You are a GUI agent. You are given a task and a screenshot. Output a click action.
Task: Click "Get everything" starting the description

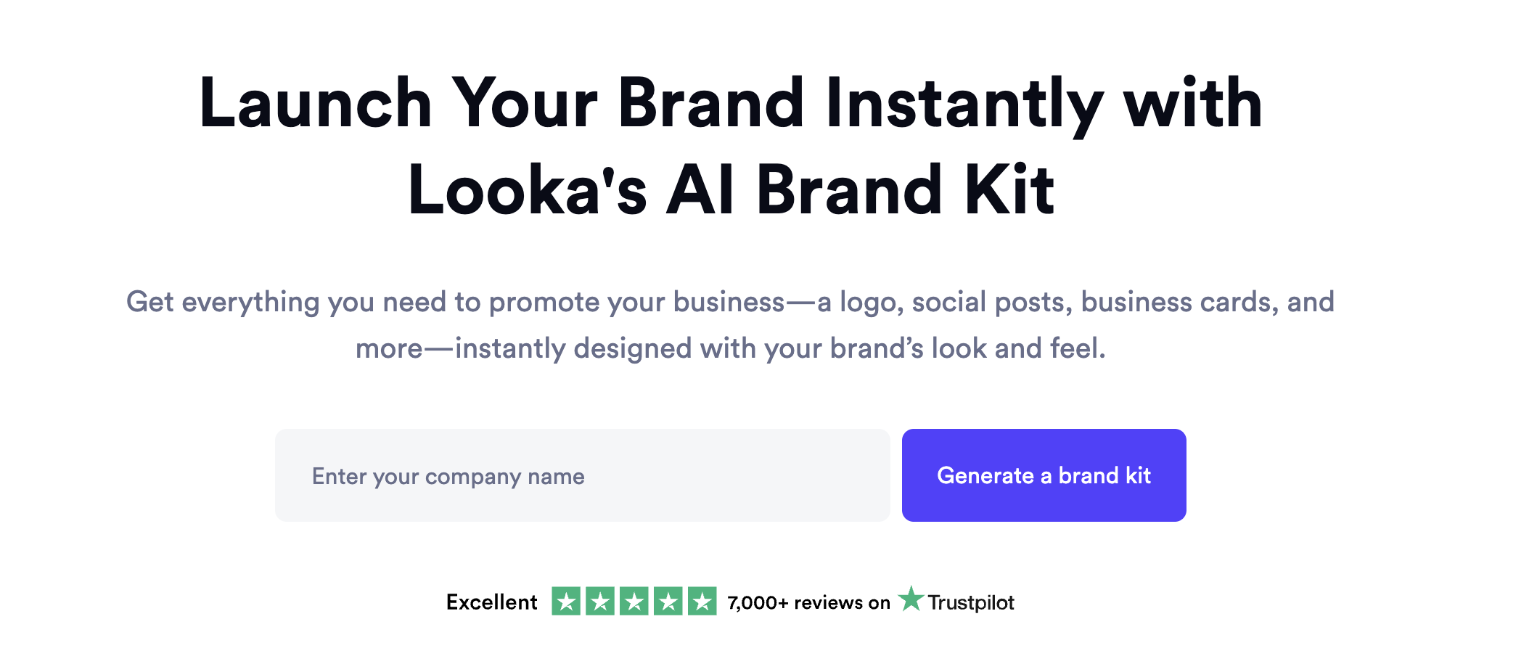tap(223, 302)
